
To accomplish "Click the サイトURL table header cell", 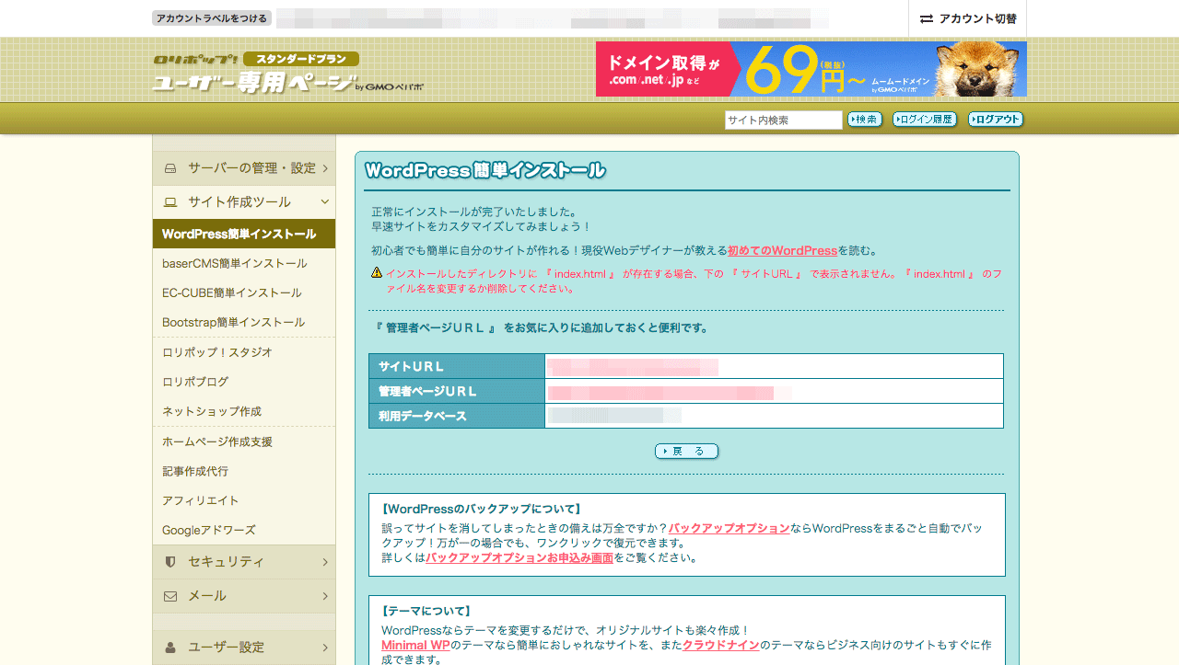I will pos(457,366).
